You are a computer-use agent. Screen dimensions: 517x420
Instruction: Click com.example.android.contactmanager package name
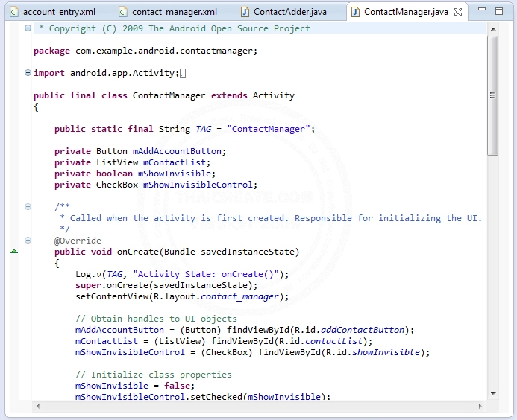[x=164, y=51]
